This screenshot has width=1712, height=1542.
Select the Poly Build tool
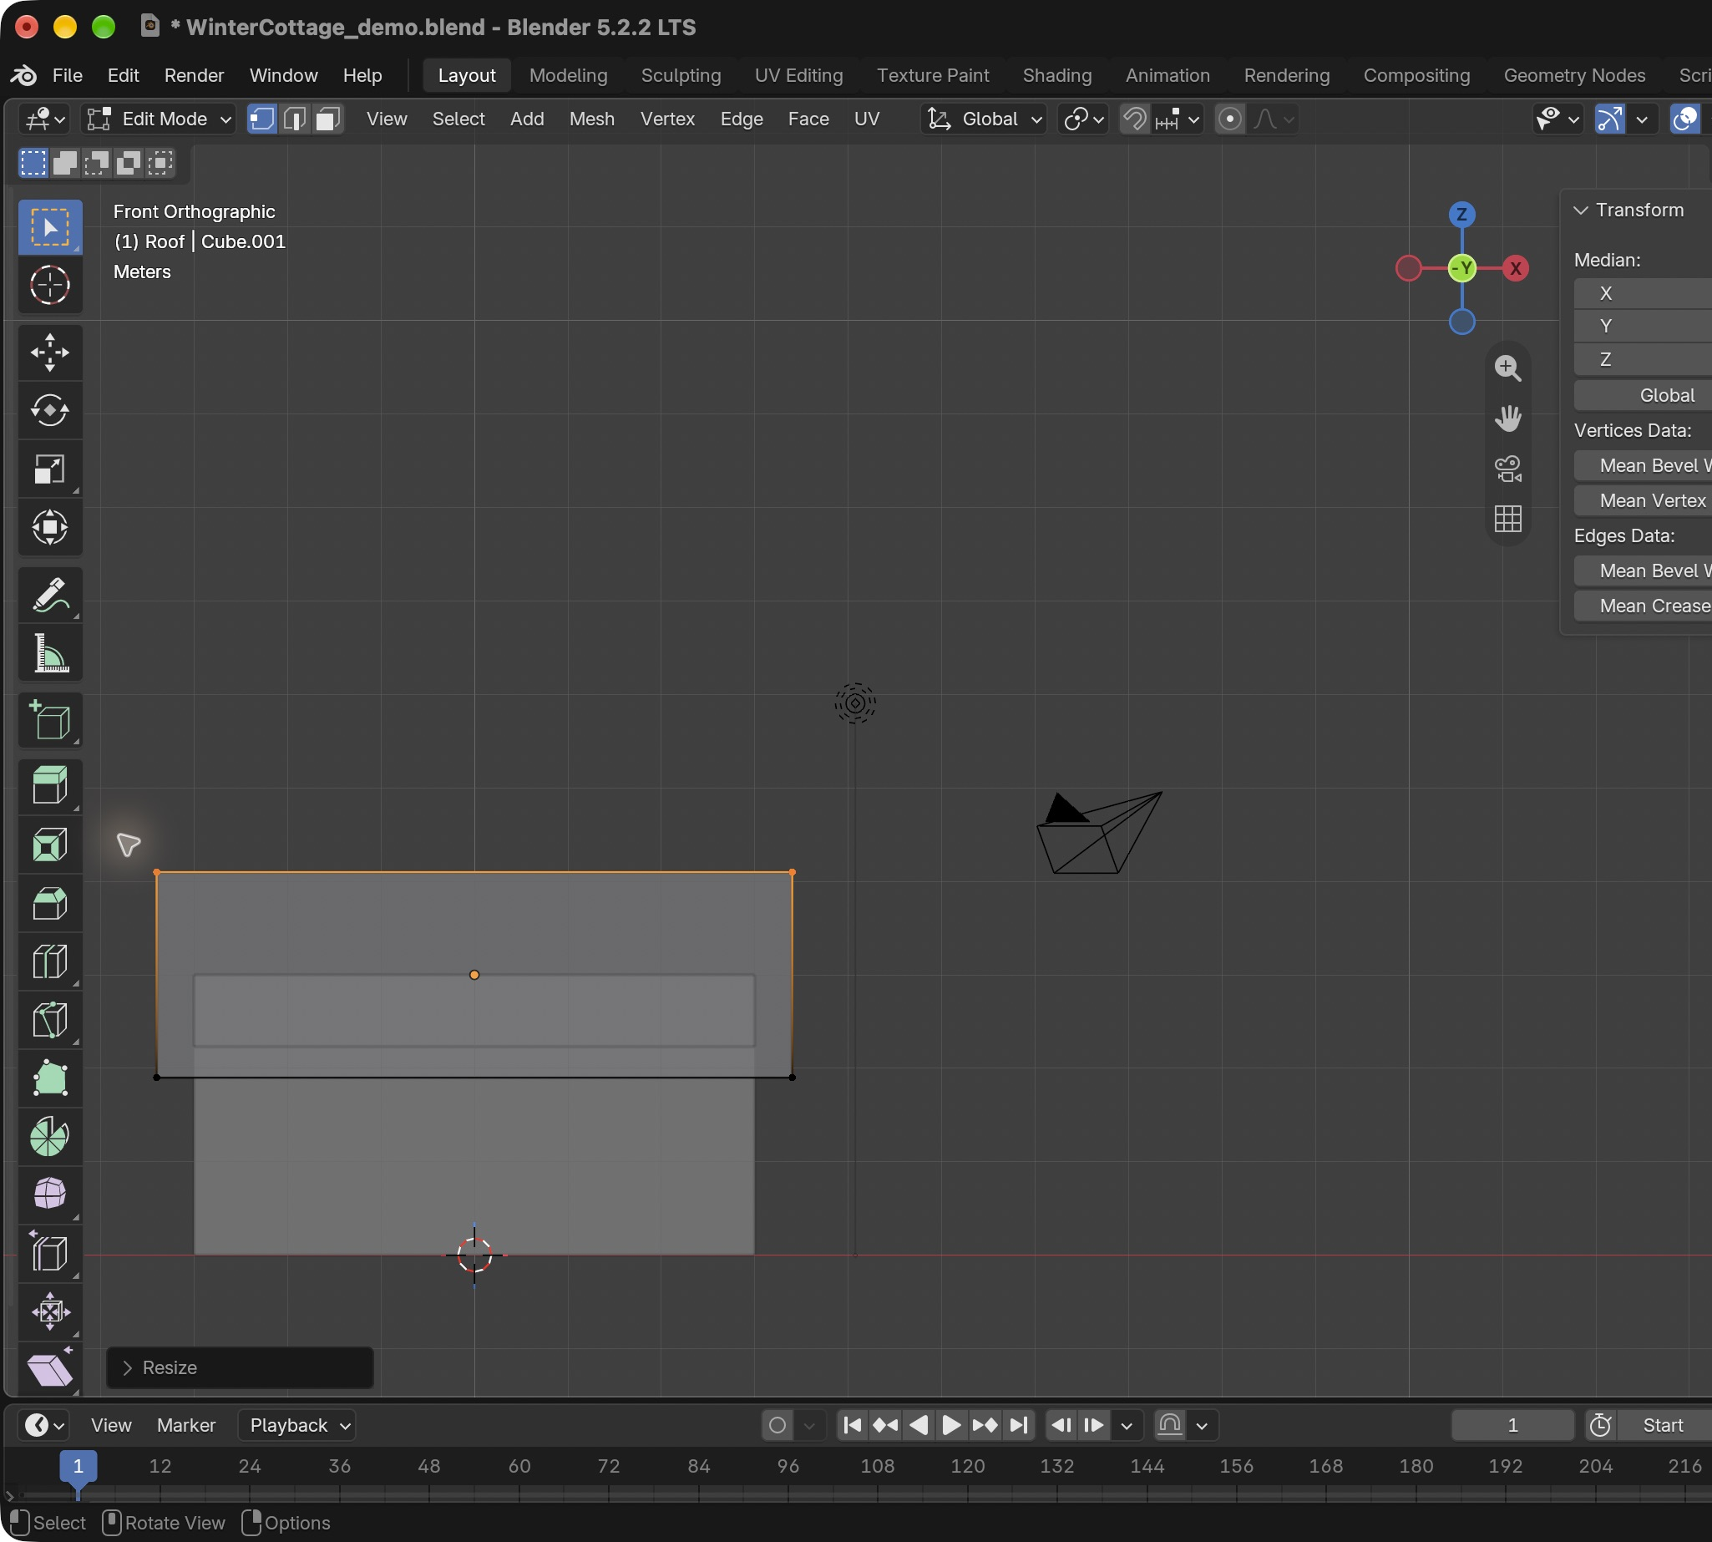point(50,1078)
